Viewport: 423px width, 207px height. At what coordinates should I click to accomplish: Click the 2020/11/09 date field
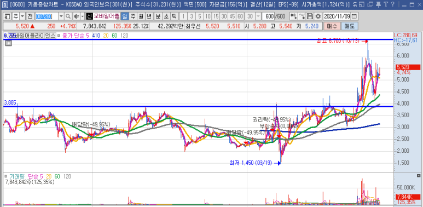pos(337,16)
